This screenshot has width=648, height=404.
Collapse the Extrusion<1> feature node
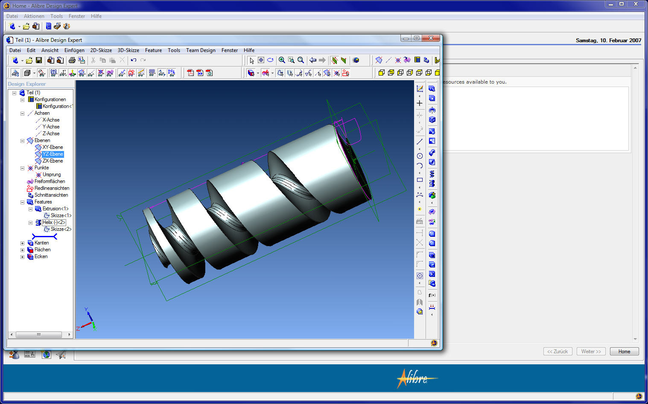pos(30,209)
